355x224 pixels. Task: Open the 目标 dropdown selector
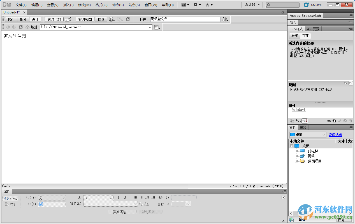pos(181,204)
